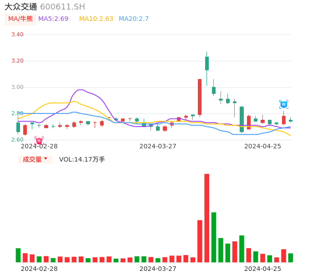Select the MA/牛熊 indicator button
The height and width of the screenshot is (275, 312).
(x=20, y=19)
